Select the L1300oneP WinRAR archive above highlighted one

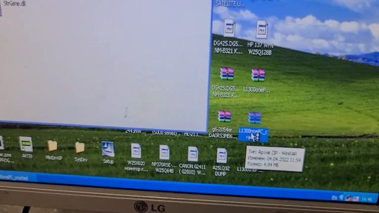258,75
